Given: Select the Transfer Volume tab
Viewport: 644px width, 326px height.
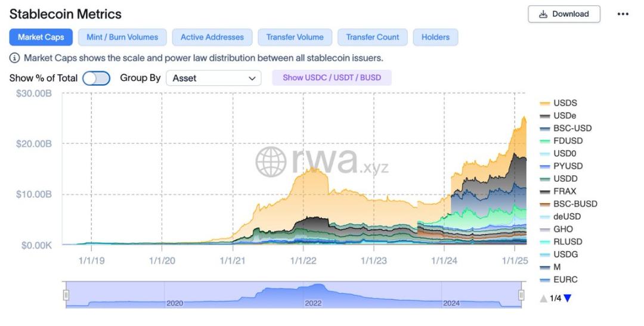Looking at the screenshot, I should (x=295, y=37).
